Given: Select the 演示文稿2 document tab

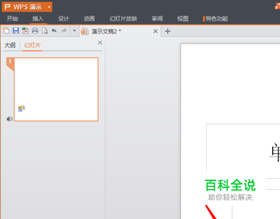Looking at the screenshot, I should pyautogui.click(x=119, y=31).
